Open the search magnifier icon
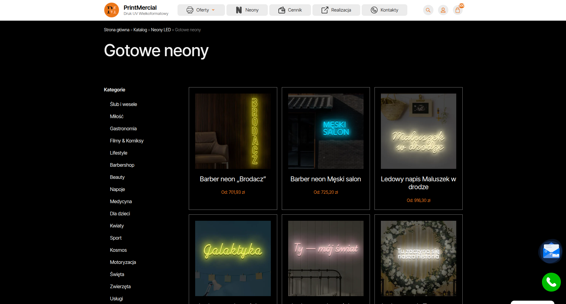The image size is (566, 304). [x=428, y=10]
